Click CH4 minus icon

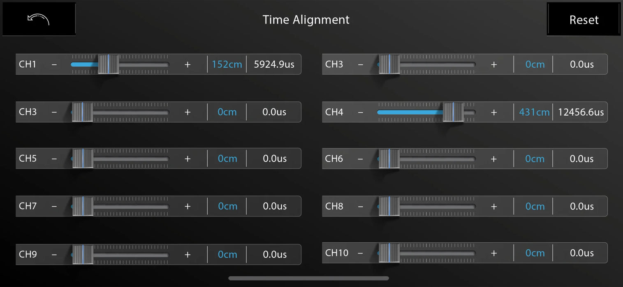click(361, 112)
